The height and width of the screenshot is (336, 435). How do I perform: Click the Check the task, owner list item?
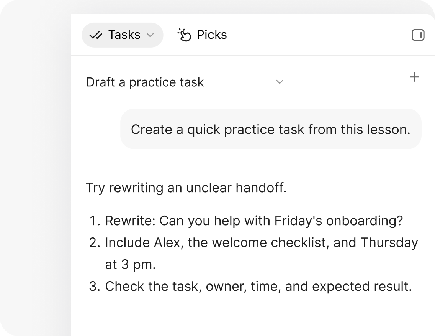(x=258, y=286)
